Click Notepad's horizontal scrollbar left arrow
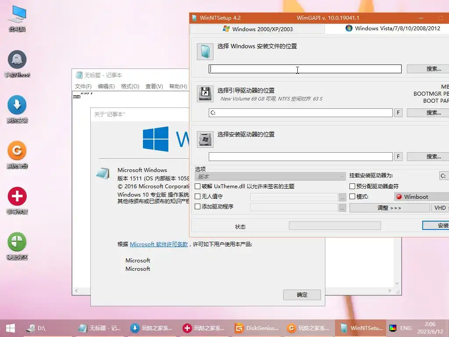The height and width of the screenshot is (337, 449). tap(76, 290)
